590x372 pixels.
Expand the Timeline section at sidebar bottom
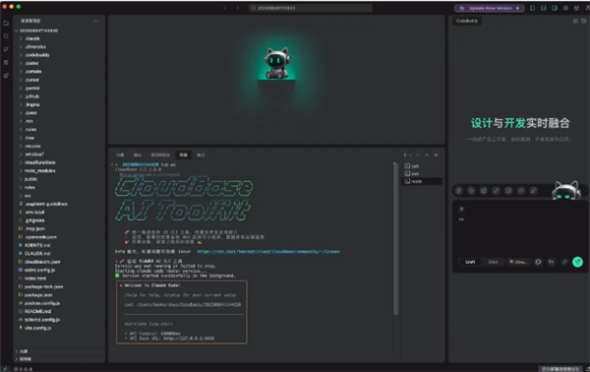point(58,359)
